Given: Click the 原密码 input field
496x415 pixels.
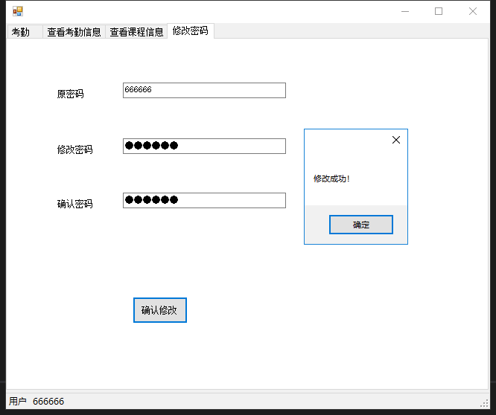Looking at the screenshot, I should pos(204,90).
